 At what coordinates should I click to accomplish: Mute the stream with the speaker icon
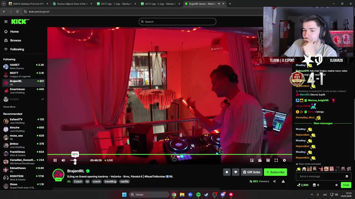tap(63, 160)
